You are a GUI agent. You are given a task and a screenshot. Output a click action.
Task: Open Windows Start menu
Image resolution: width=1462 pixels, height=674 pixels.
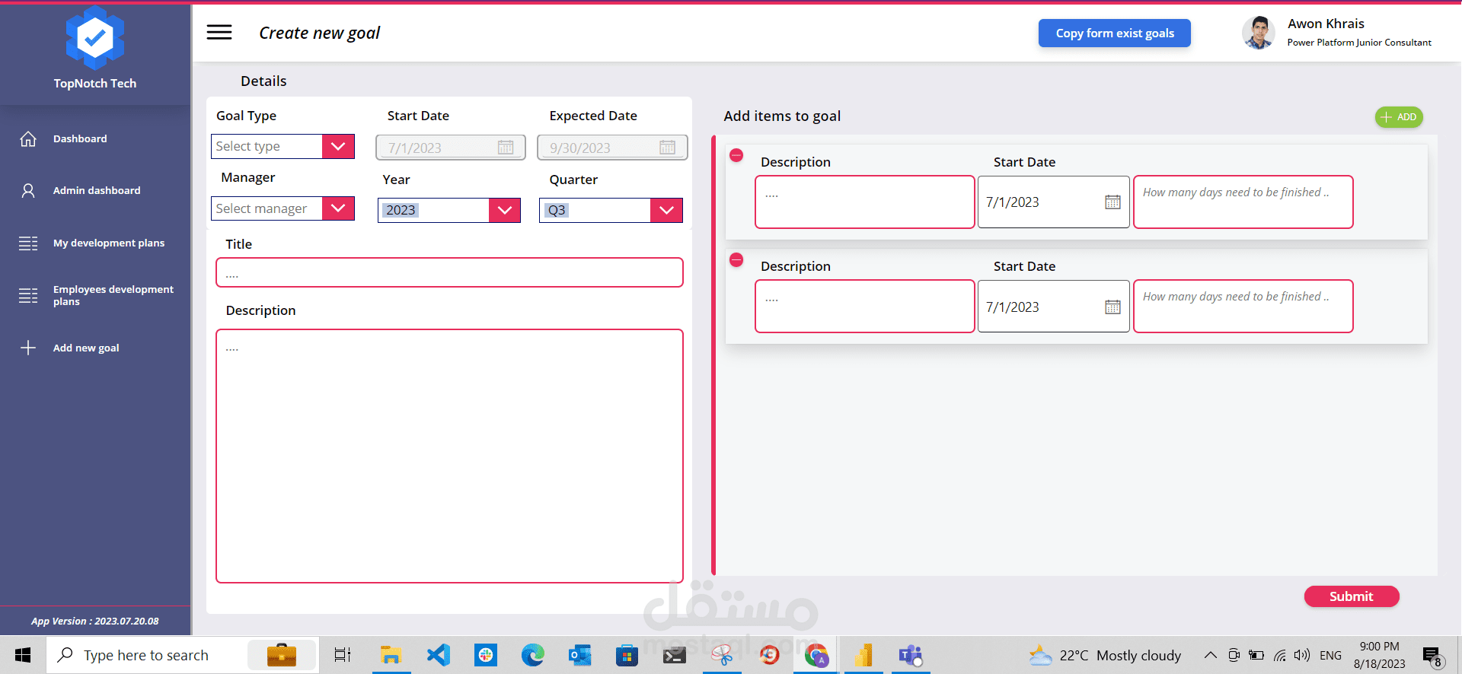23,655
